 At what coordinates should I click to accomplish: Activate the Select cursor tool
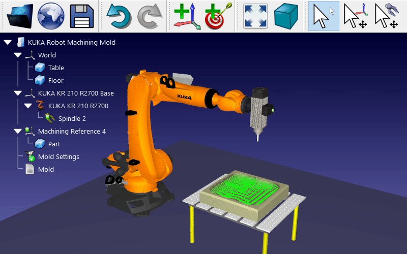coord(324,16)
